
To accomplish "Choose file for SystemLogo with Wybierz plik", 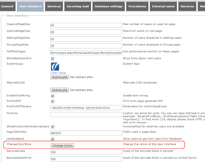I will tap(60, 77).
